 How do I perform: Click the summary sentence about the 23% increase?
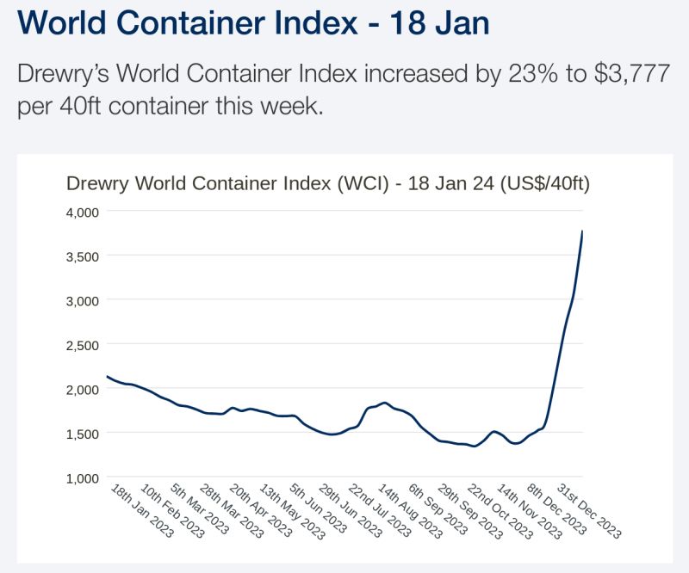click(344, 91)
